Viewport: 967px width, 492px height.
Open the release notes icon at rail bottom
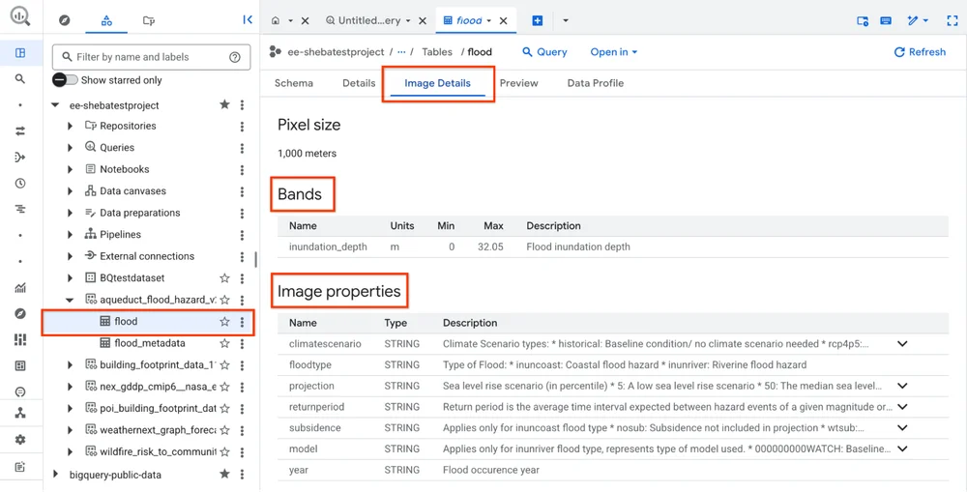click(x=20, y=467)
